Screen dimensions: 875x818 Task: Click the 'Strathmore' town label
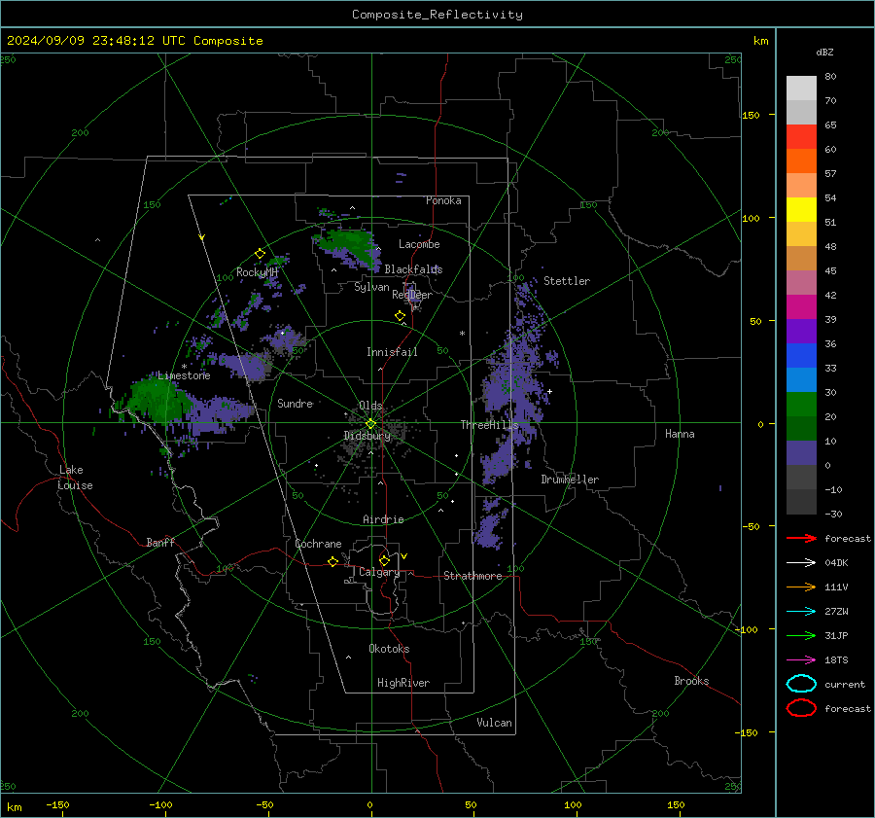[x=472, y=576]
